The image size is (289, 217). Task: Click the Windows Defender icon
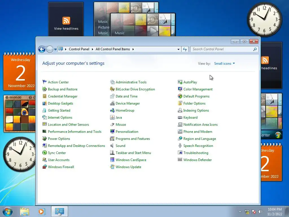(180, 160)
